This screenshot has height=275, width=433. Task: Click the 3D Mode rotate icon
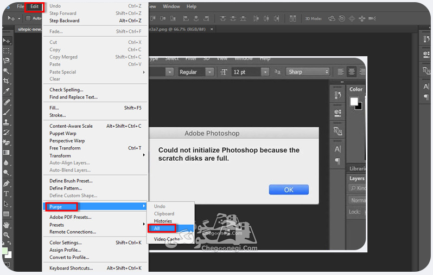(x=332, y=18)
